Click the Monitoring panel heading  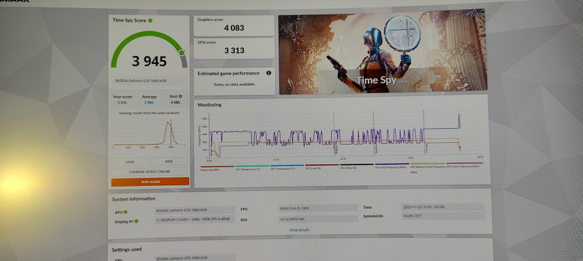coord(210,105)
